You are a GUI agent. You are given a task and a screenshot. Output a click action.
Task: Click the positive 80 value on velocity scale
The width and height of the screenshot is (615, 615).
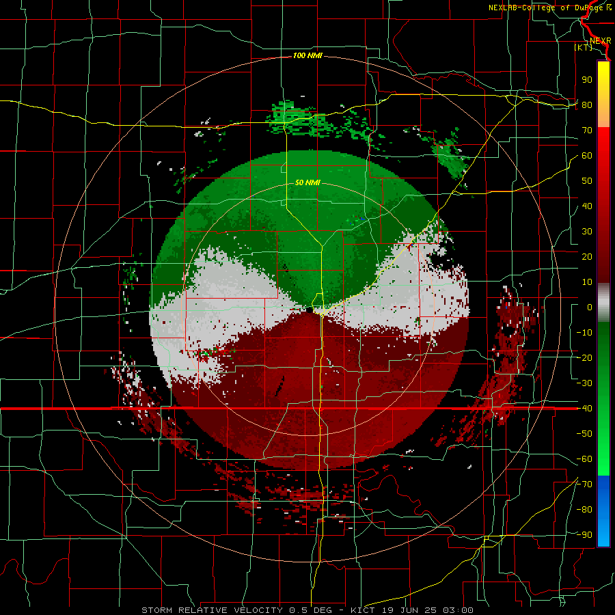(x=587, y=105)
